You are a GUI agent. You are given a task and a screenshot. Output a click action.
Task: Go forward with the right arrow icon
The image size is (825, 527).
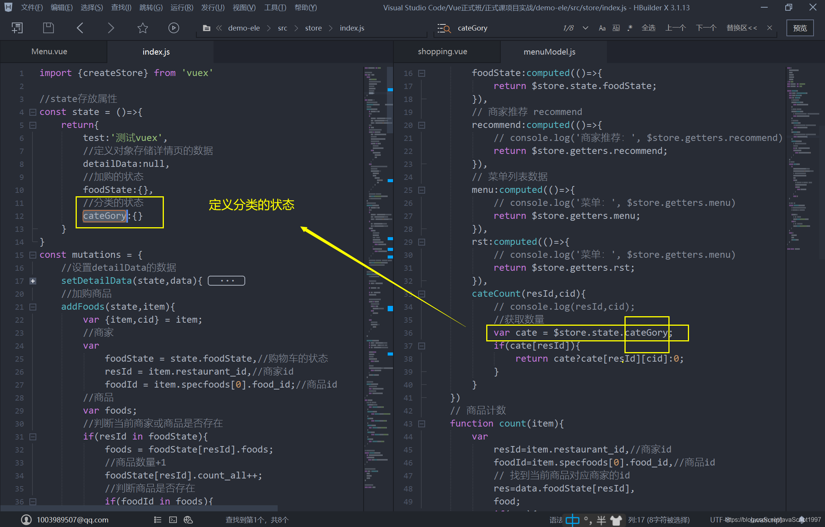coord(111,28)
